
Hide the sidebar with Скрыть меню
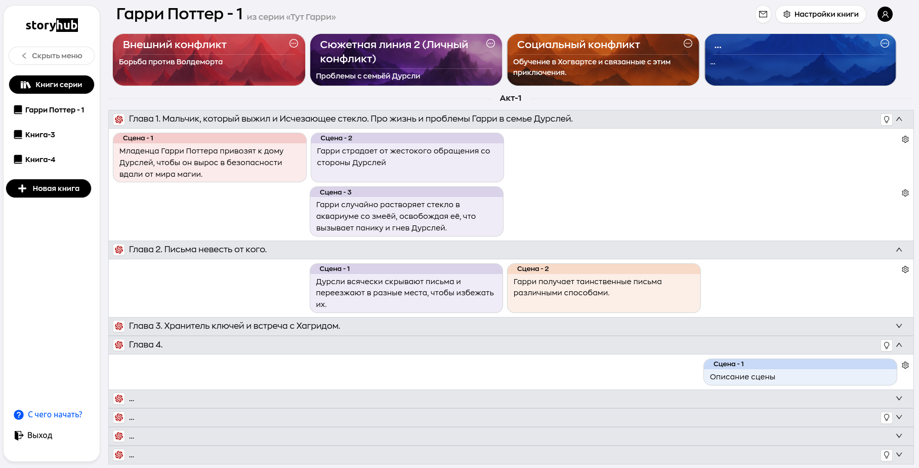click(x=52, y=56)
